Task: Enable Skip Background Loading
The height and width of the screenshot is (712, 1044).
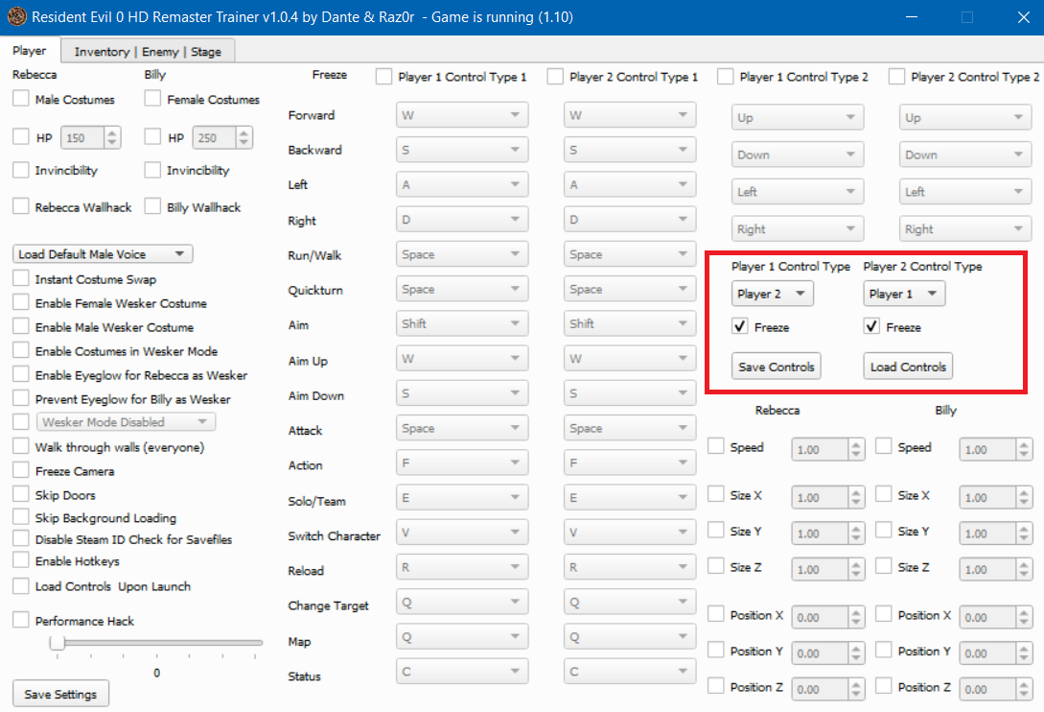Action: 21,517
